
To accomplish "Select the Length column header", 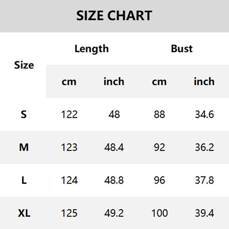I will click(92, 49).
